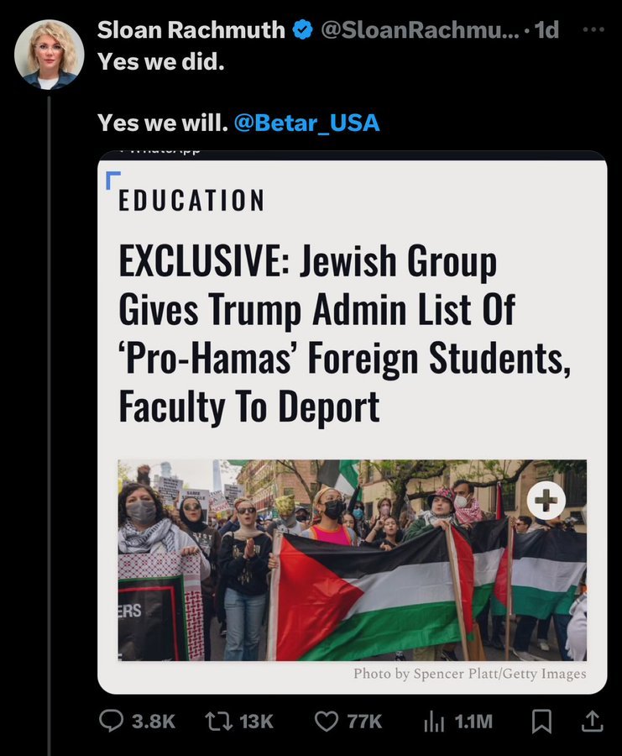Click the Sloan Rachmuth display name

pos(191,30)
